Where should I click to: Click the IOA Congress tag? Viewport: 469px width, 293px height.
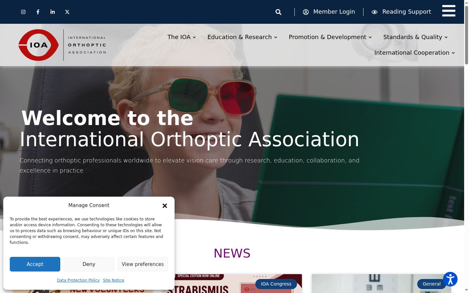[276, 284]
